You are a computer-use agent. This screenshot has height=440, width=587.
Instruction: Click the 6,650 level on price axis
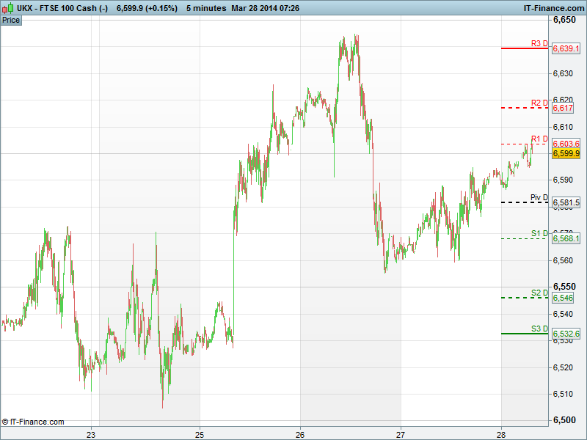(x=564, y=20)
